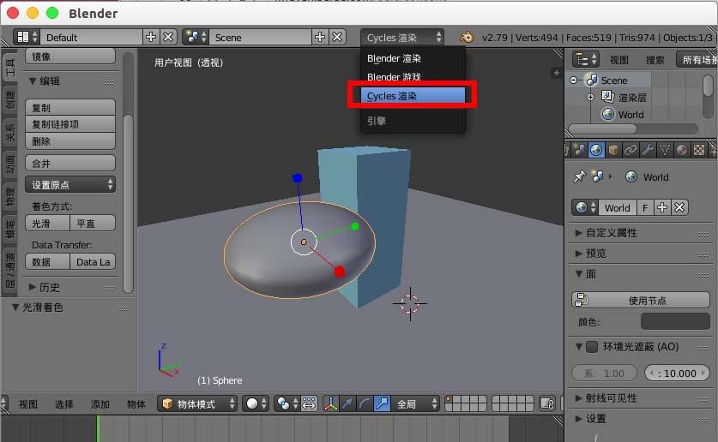Pin the properties context with the pin icon
The height and width of the screenshot is (442, 718).
pos(580,176)
